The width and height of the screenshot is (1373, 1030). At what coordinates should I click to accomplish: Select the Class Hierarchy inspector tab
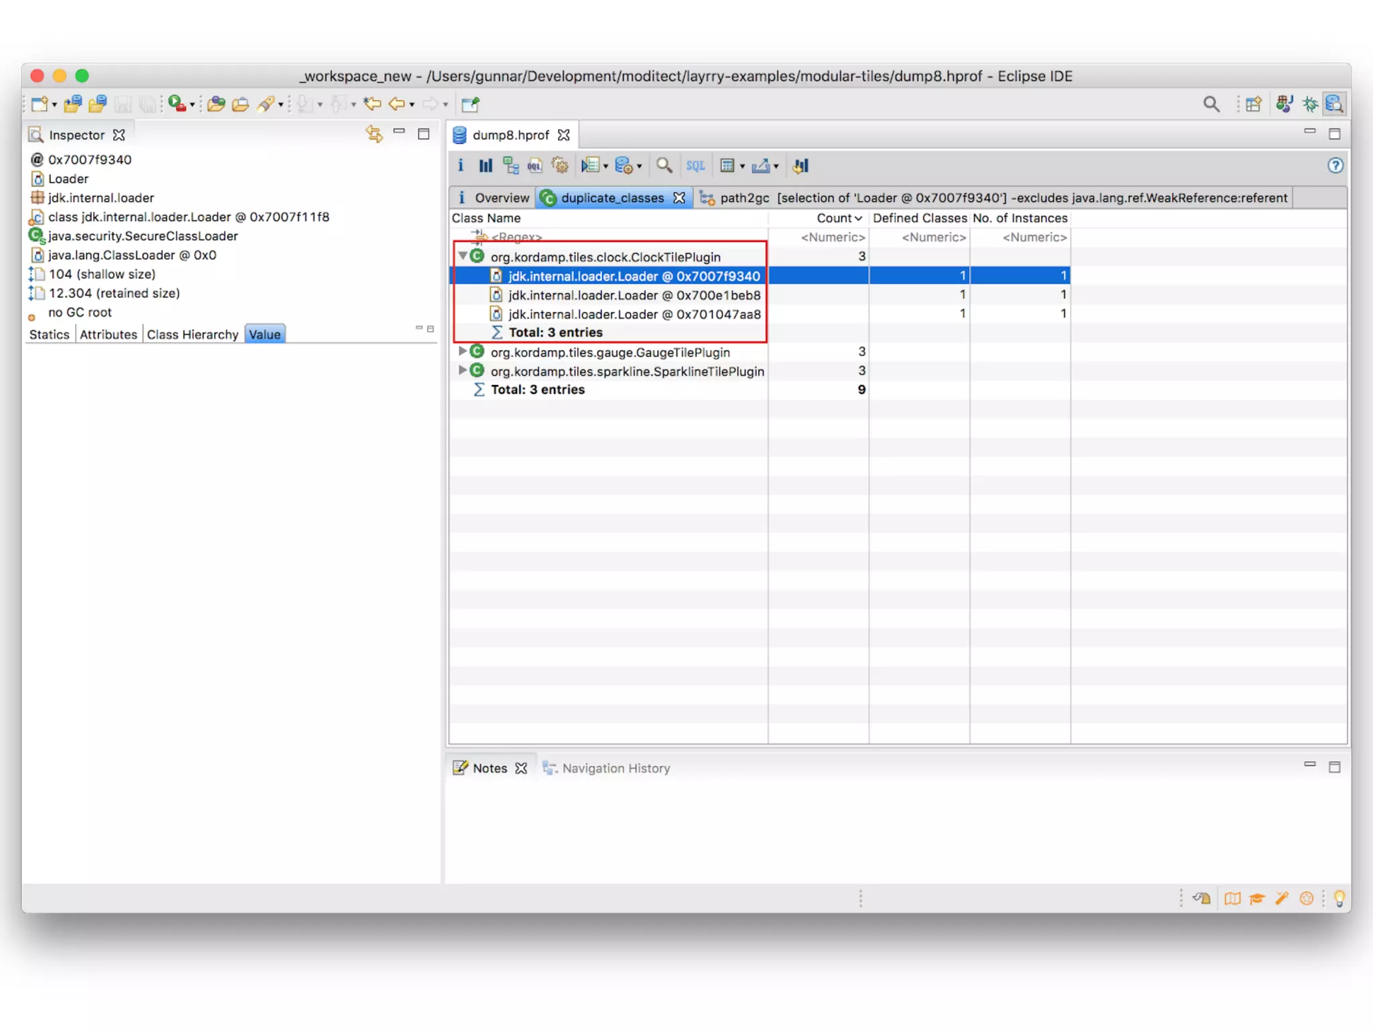[x=192, y=335]
